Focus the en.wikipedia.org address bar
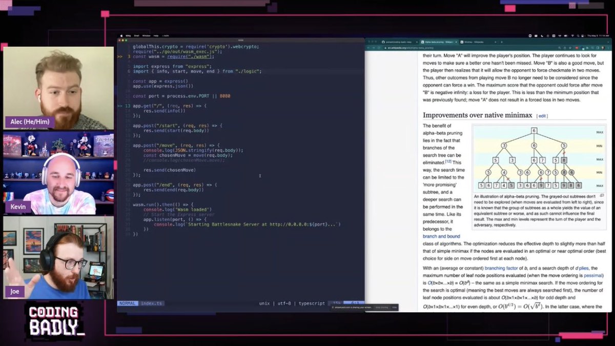 click(x=471, y=48)
